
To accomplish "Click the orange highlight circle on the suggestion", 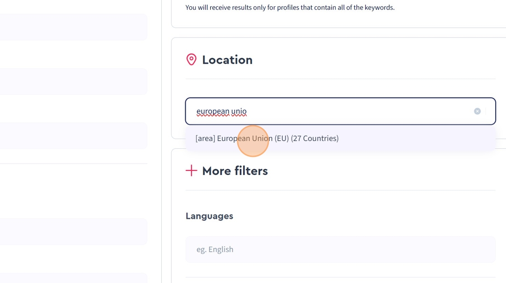I will click(x=253, y=141).
